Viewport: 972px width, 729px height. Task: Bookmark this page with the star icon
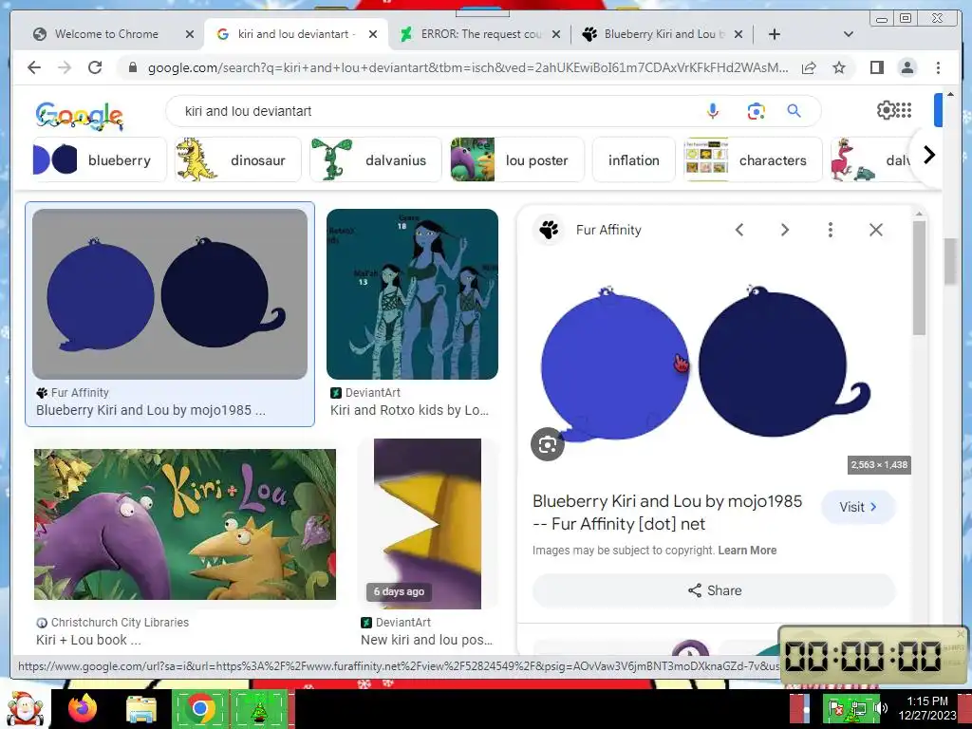point(839,67)
